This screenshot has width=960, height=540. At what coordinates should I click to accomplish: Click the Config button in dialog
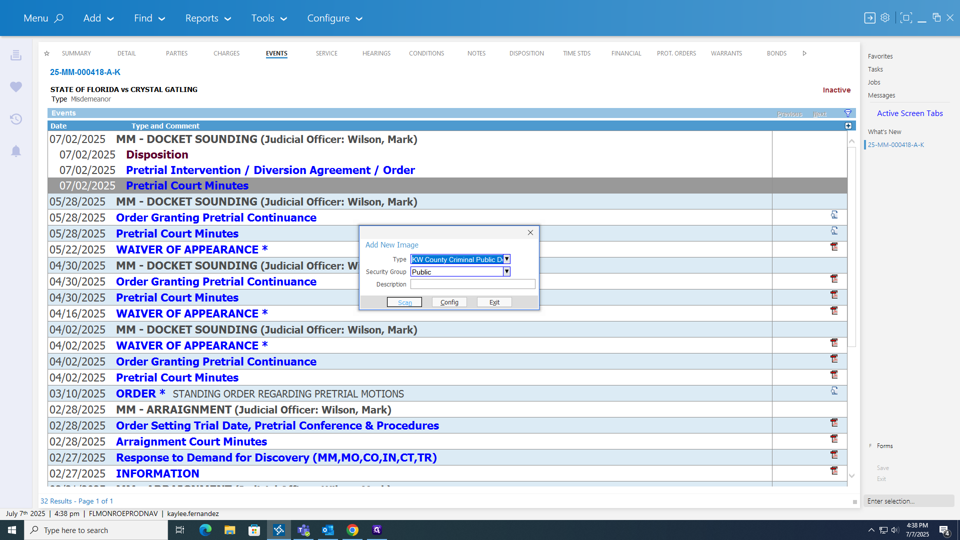(x=449, y=302)
